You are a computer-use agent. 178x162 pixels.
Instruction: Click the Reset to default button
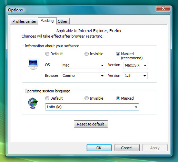(x=91, y=124)
